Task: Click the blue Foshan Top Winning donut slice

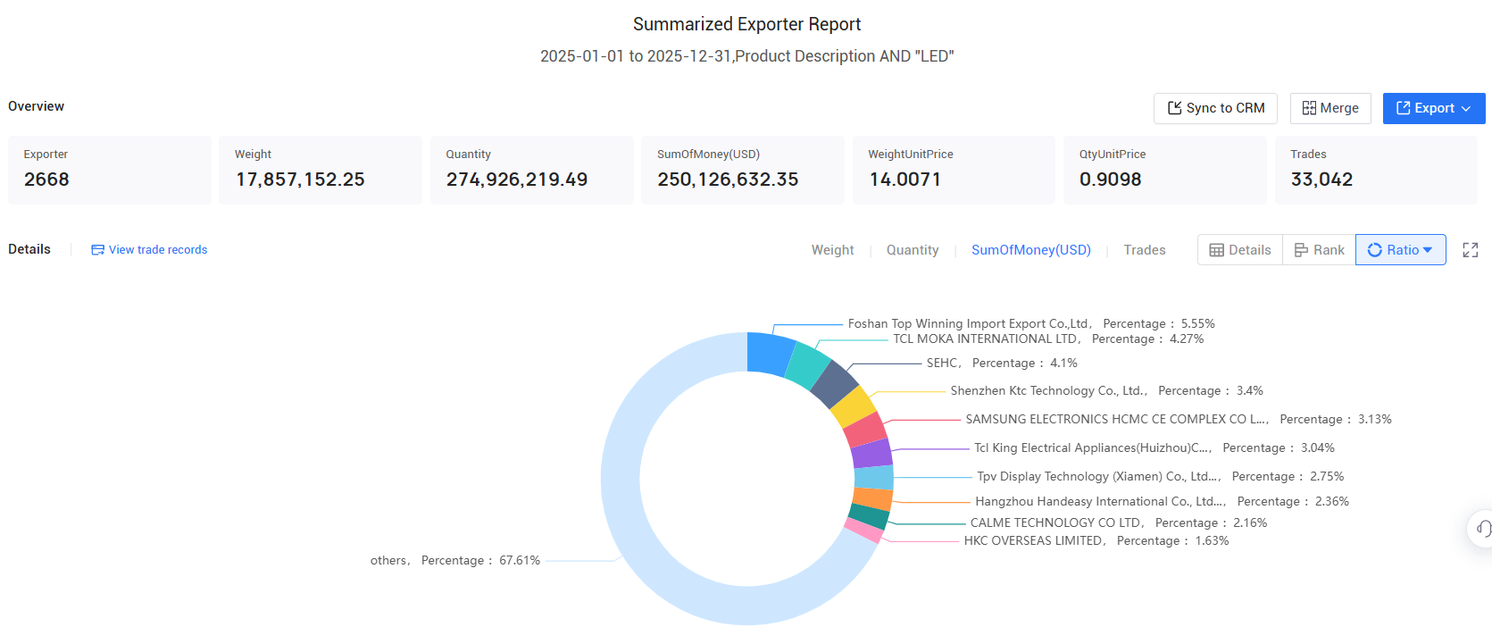Action: 769,353
